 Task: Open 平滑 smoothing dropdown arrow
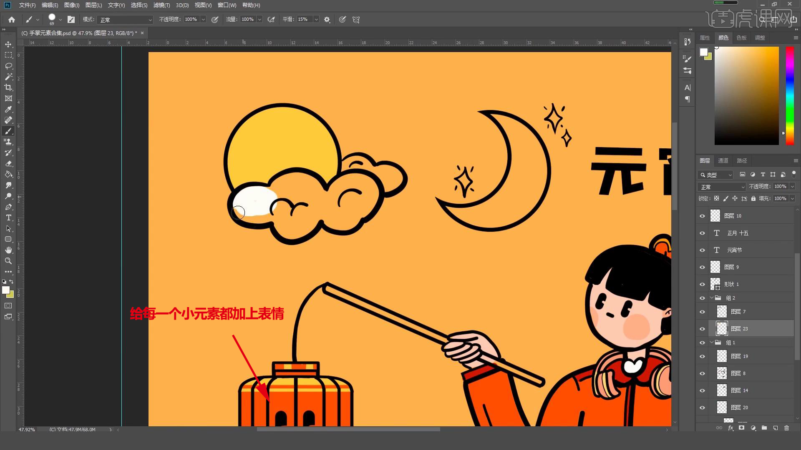click(316, 20)
